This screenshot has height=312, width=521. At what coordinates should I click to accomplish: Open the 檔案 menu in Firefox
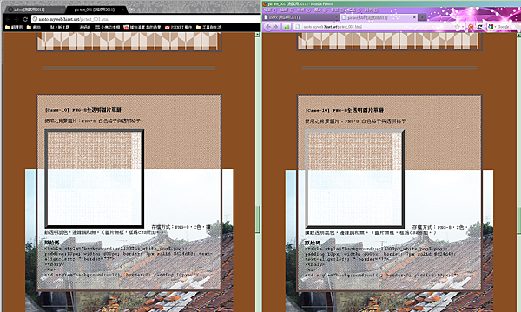pos(270,10)
